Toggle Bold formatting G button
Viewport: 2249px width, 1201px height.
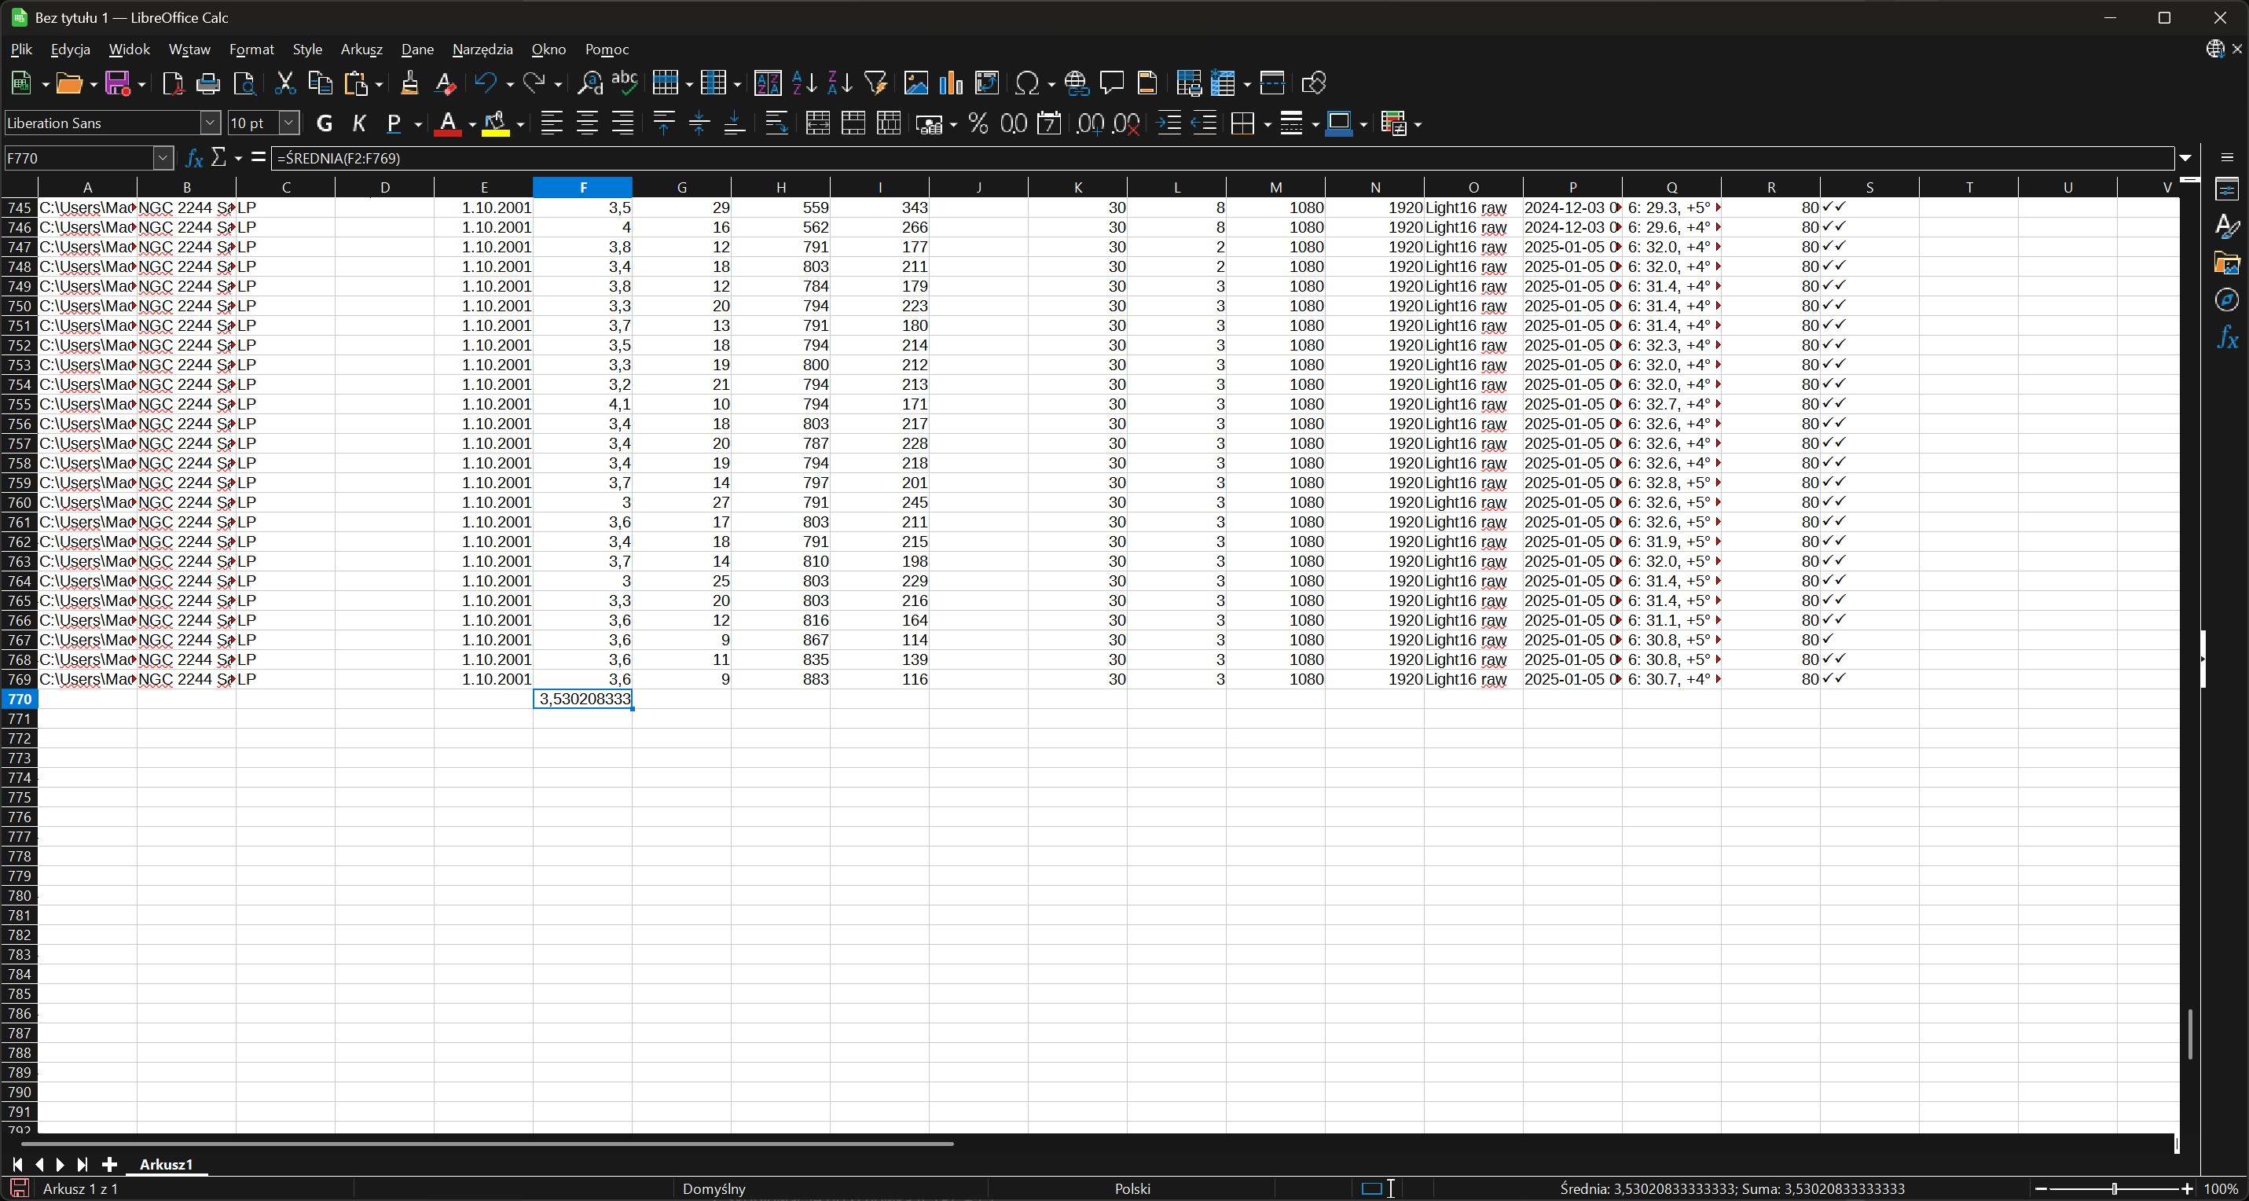tap(324, 124)
